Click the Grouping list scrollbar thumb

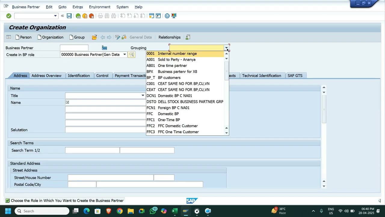227,71
